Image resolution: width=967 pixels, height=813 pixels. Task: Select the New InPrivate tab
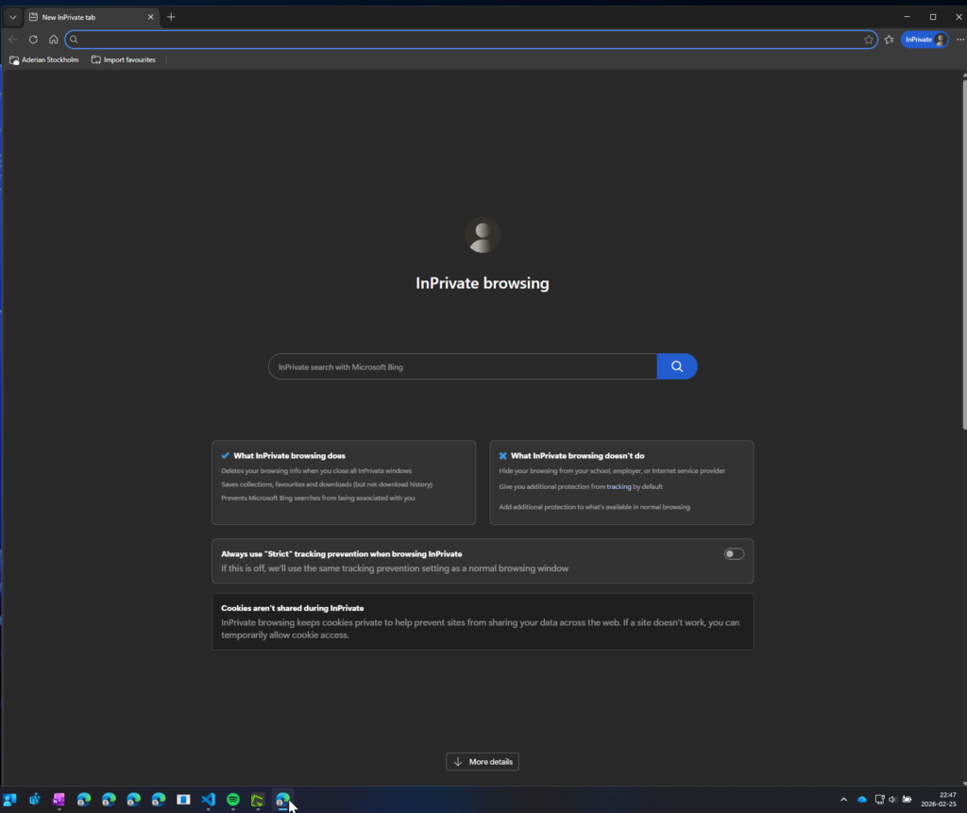tap(85, 17)
